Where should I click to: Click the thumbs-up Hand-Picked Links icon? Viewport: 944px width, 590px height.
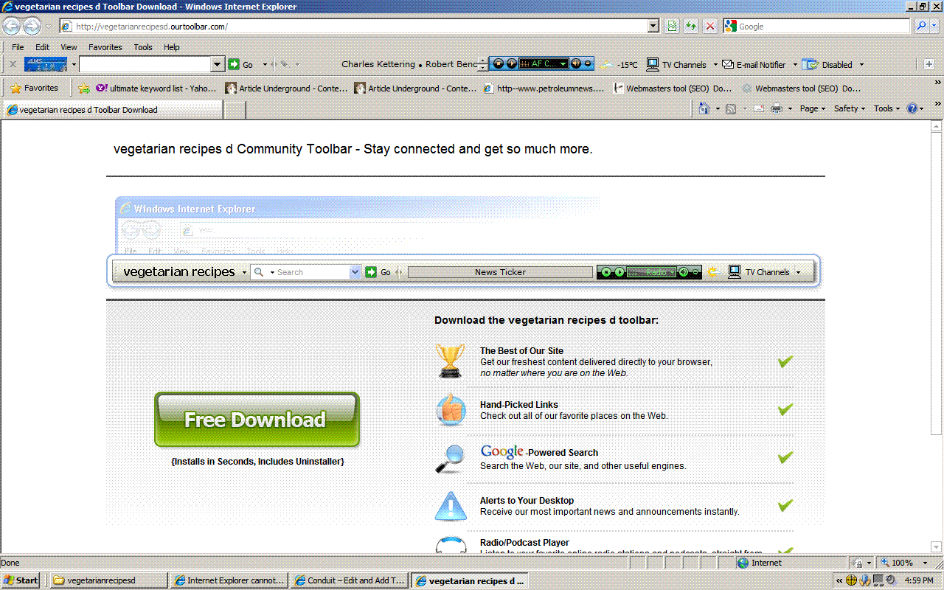click(450, 409)
